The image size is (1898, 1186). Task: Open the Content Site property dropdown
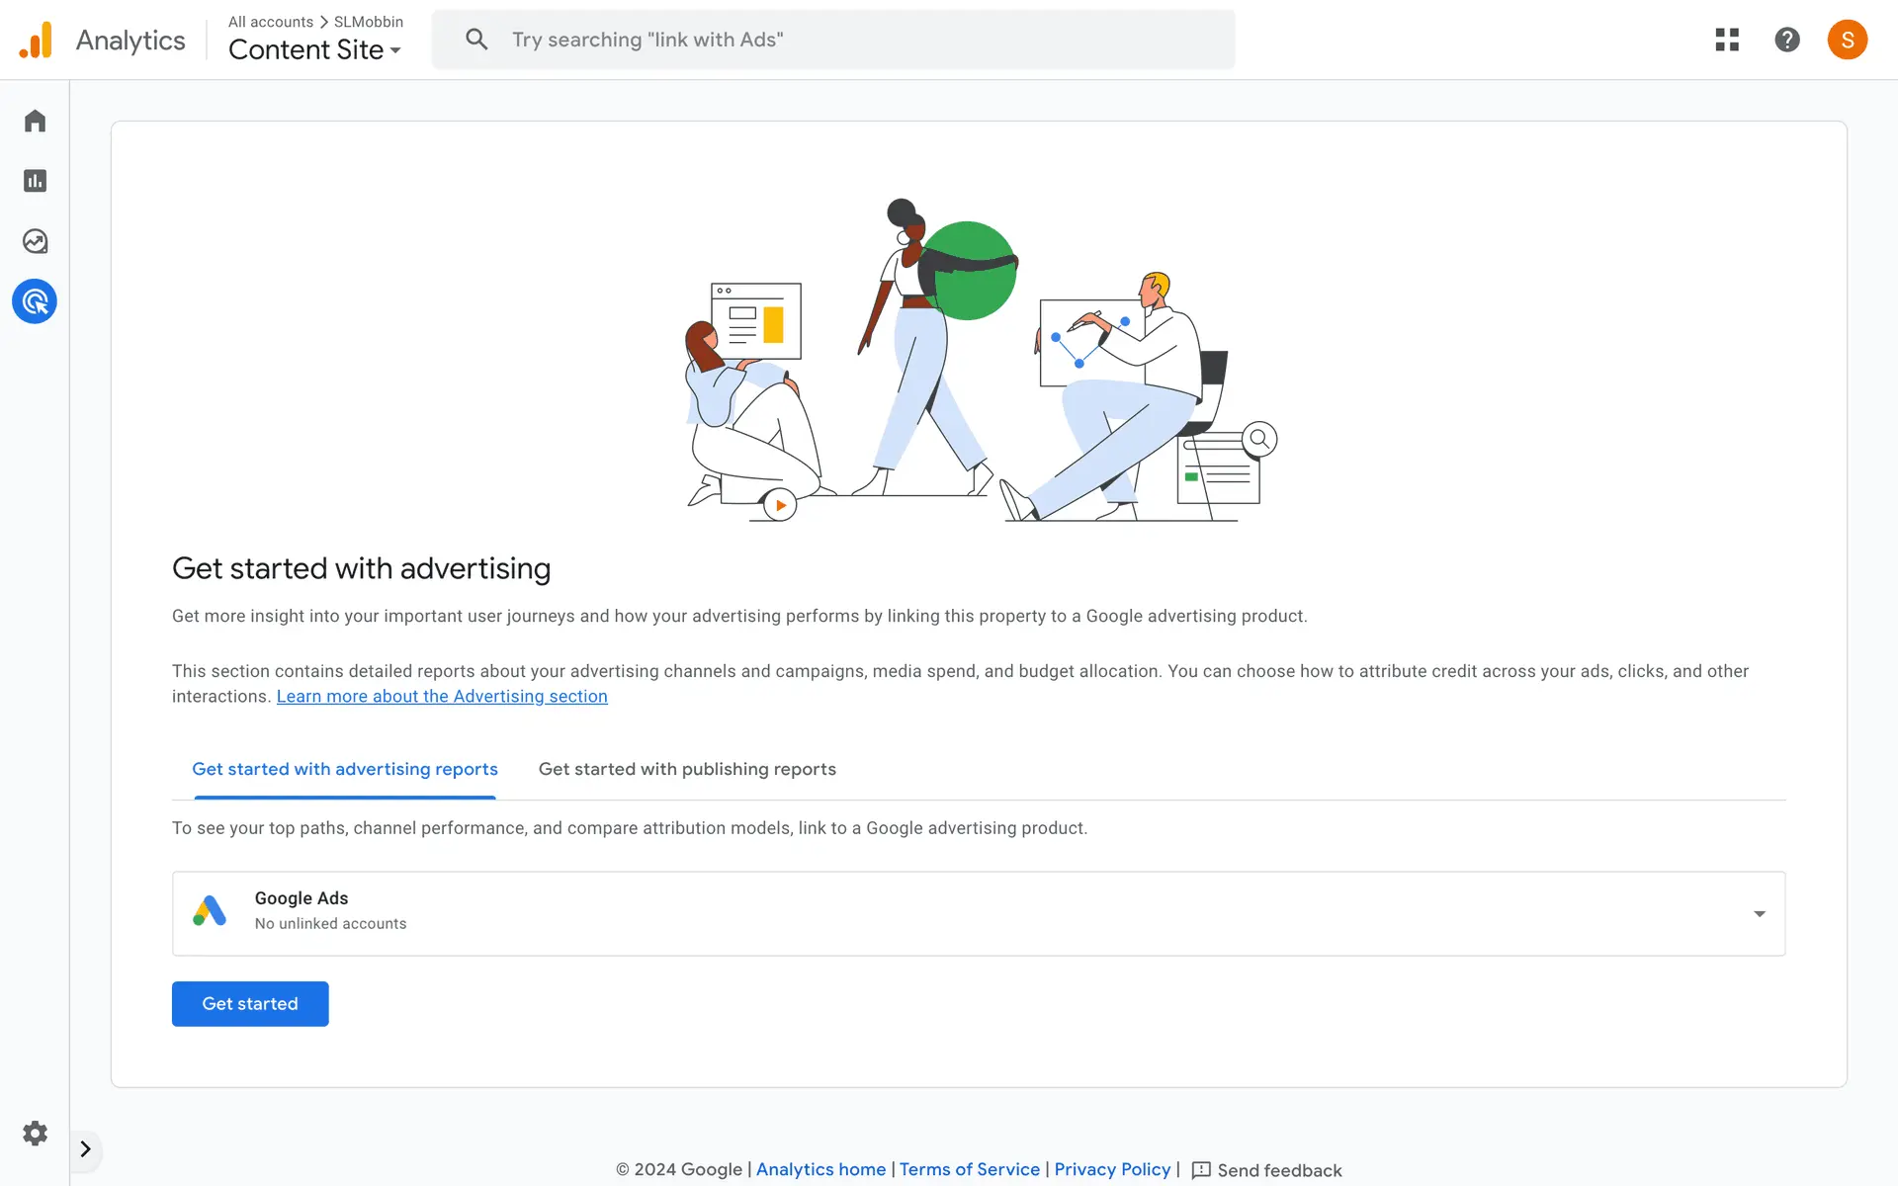tap(314, 49)
